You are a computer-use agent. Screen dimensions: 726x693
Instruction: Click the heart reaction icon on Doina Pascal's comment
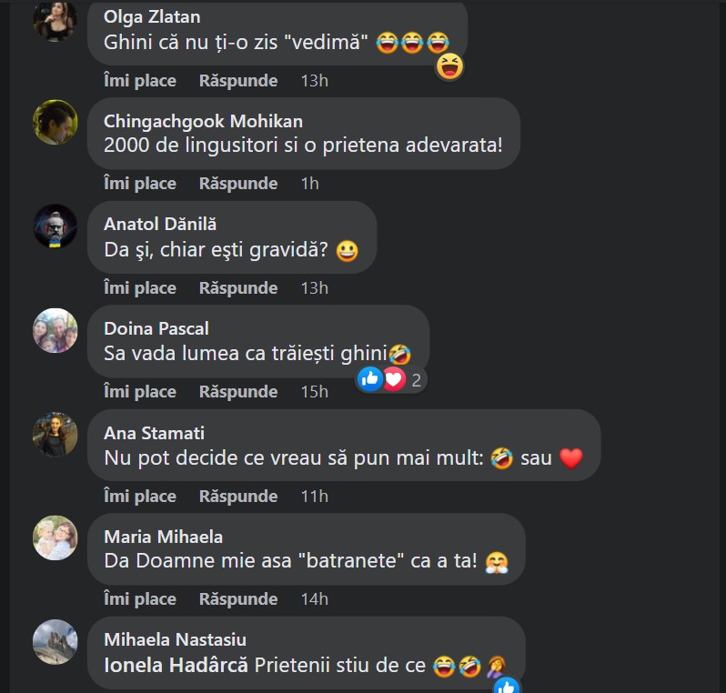394,379
